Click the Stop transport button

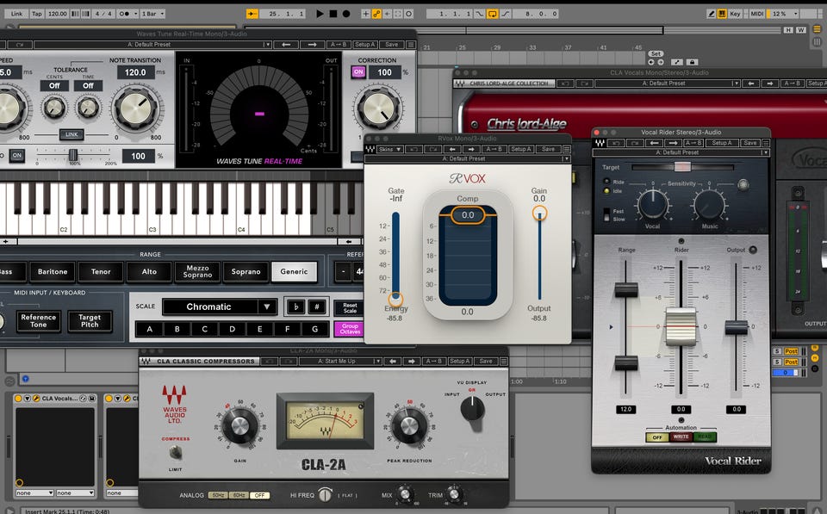point(333,14)
